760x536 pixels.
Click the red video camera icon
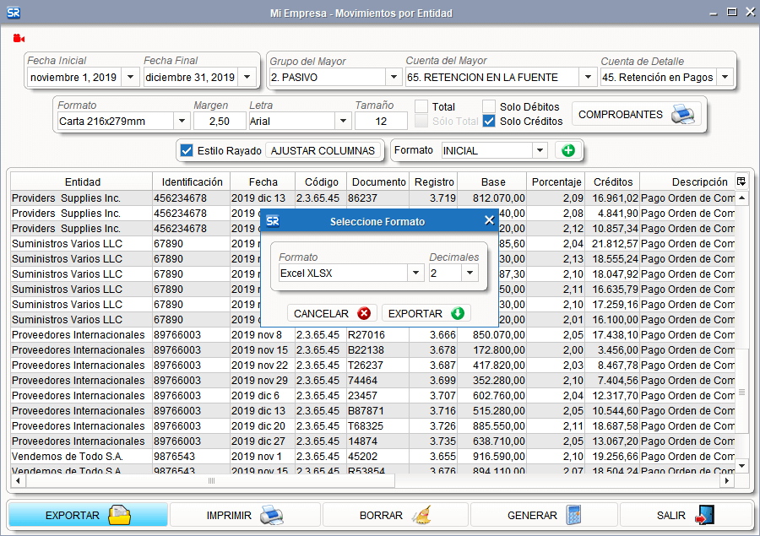pos(19,38)
